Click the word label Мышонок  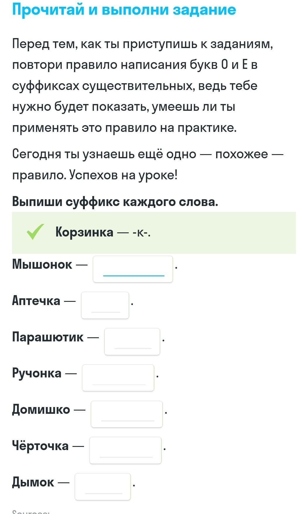[42, 264]
